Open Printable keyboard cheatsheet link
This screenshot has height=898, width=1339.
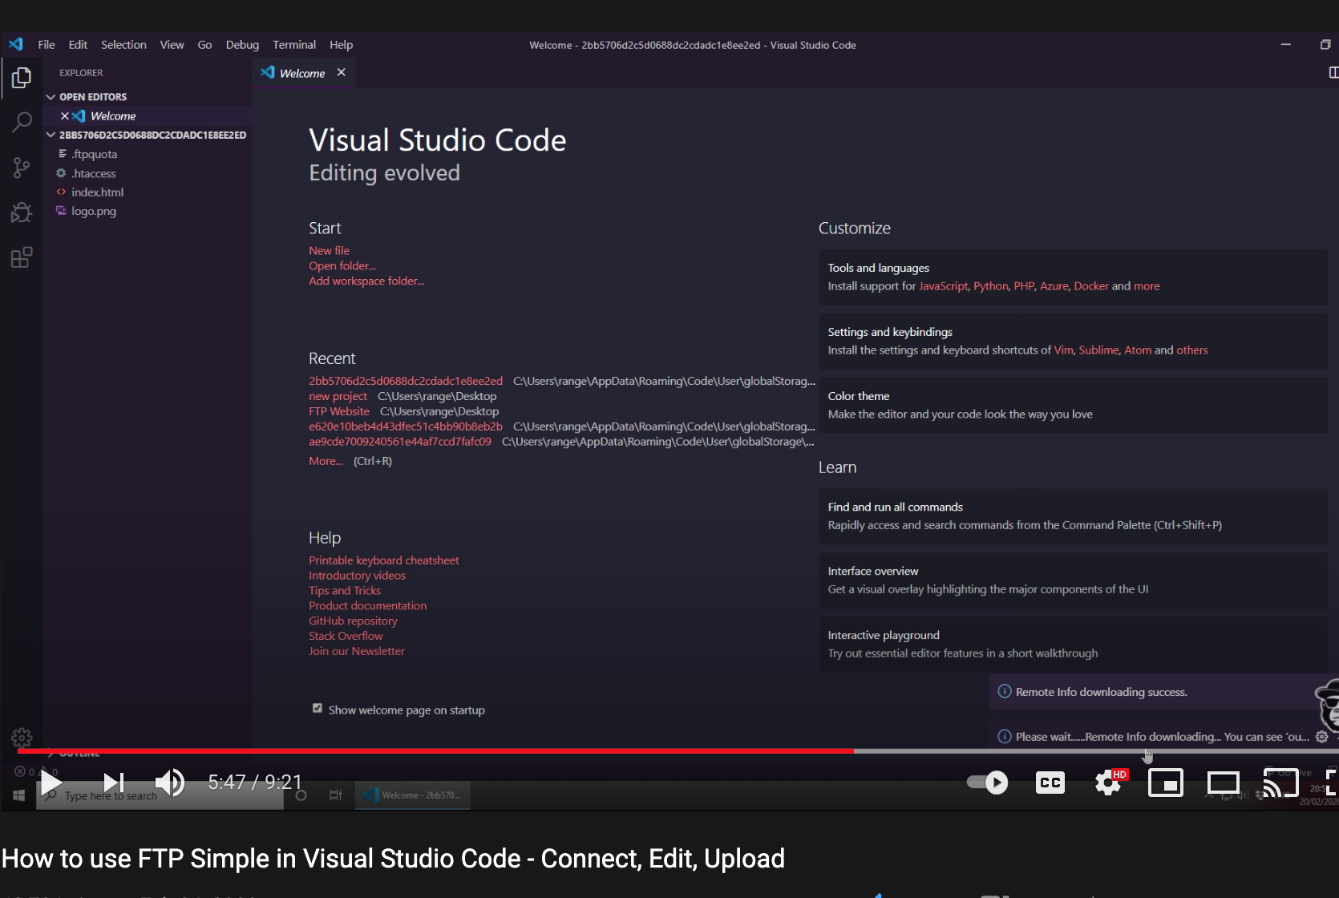384,560
